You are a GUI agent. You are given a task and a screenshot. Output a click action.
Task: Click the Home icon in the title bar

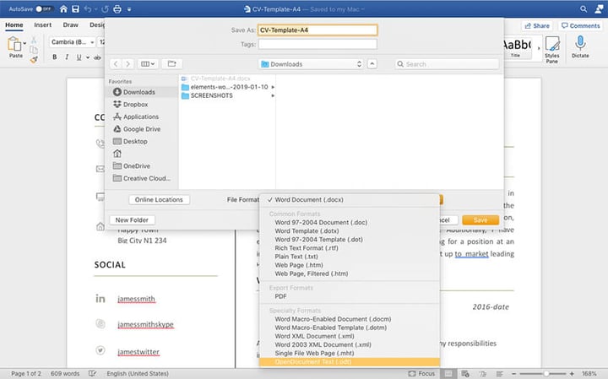coord(63,9)
